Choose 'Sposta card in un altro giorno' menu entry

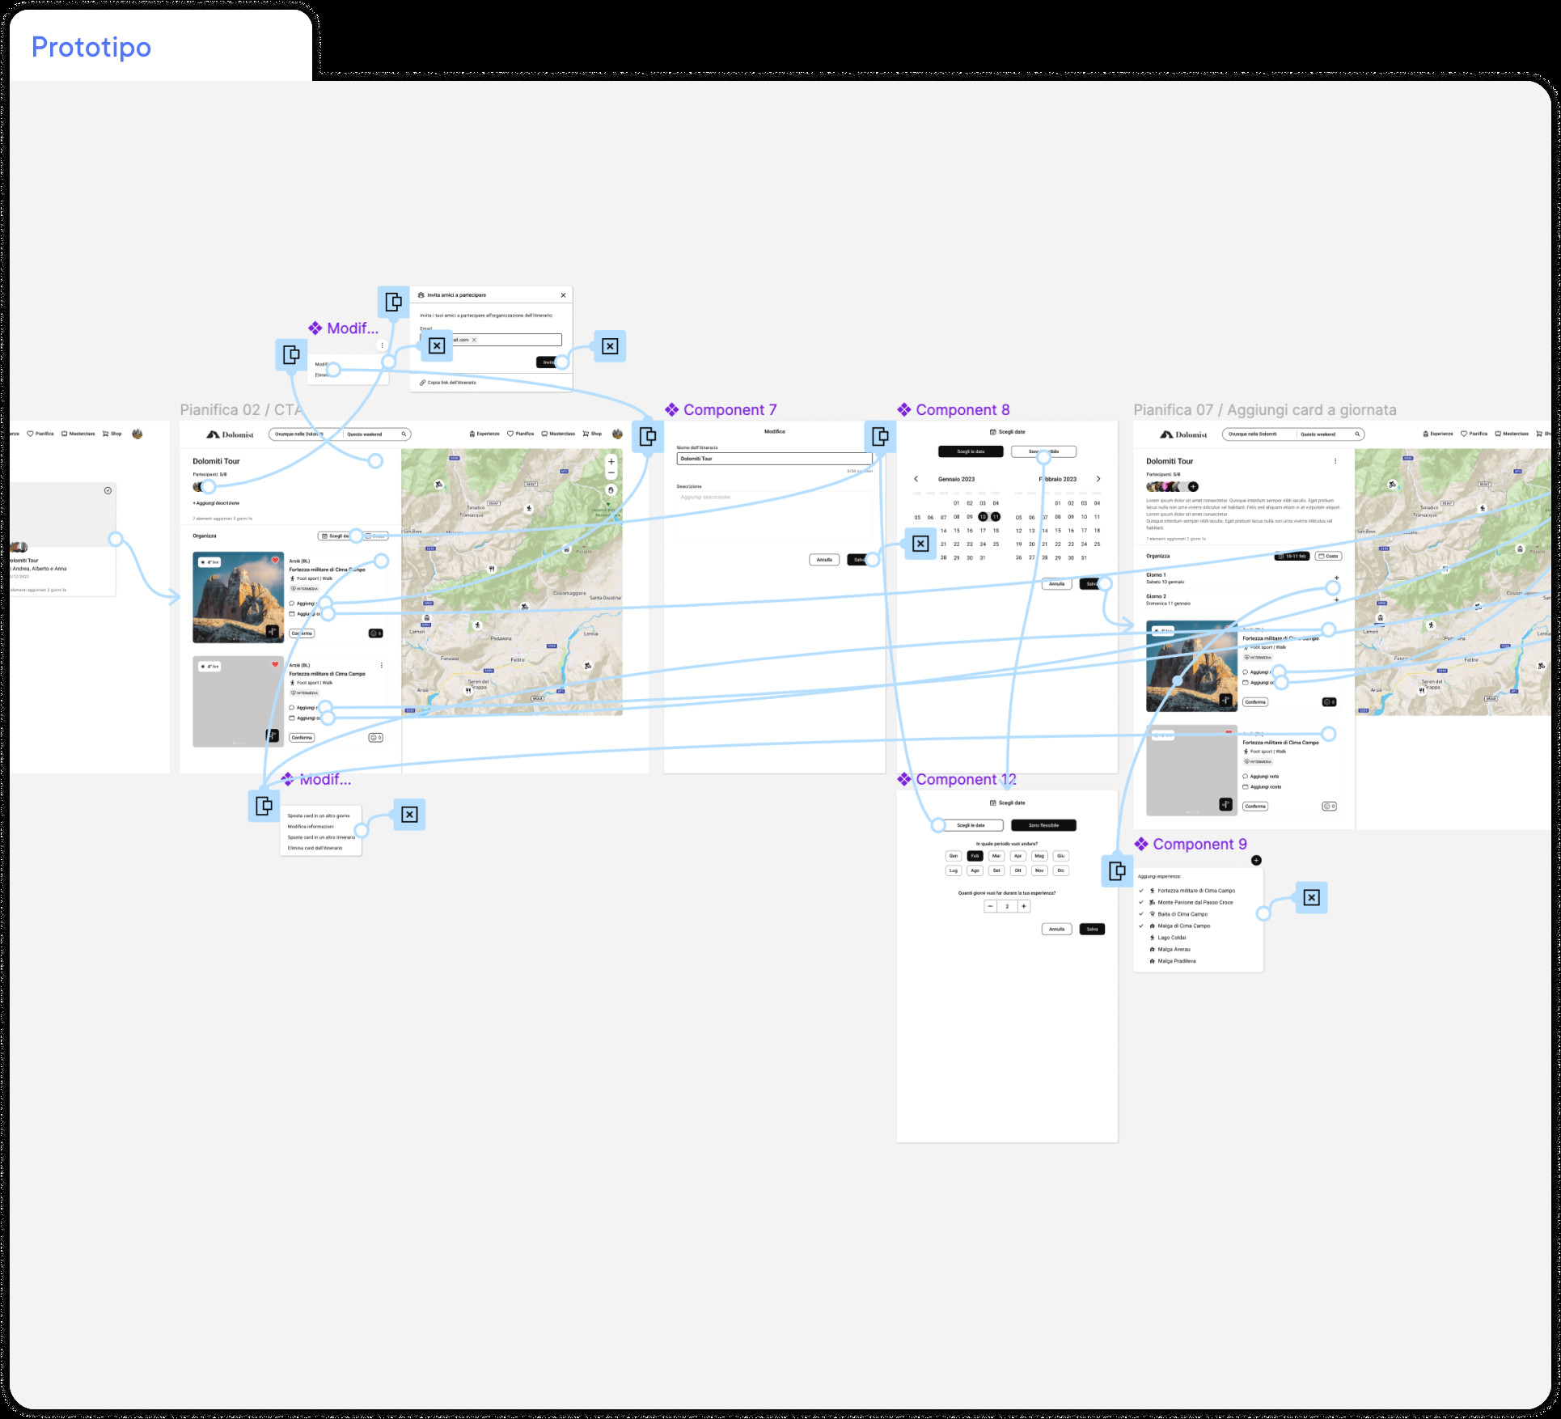(319, 815)
